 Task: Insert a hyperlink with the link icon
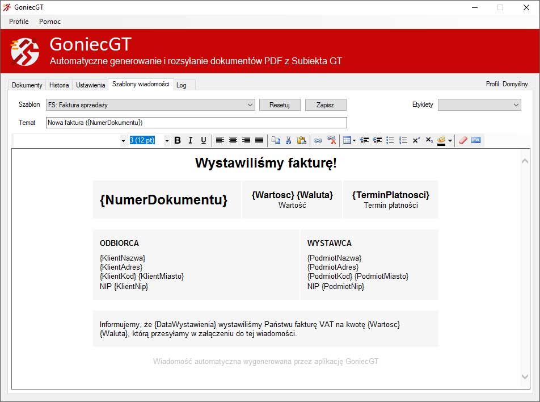click(318, 140)
